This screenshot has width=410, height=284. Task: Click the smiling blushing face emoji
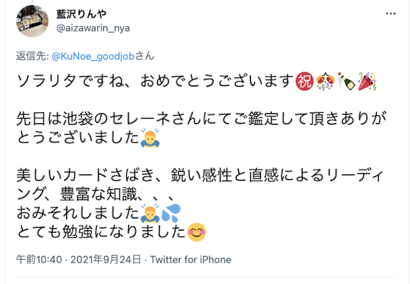click(197, 232)
